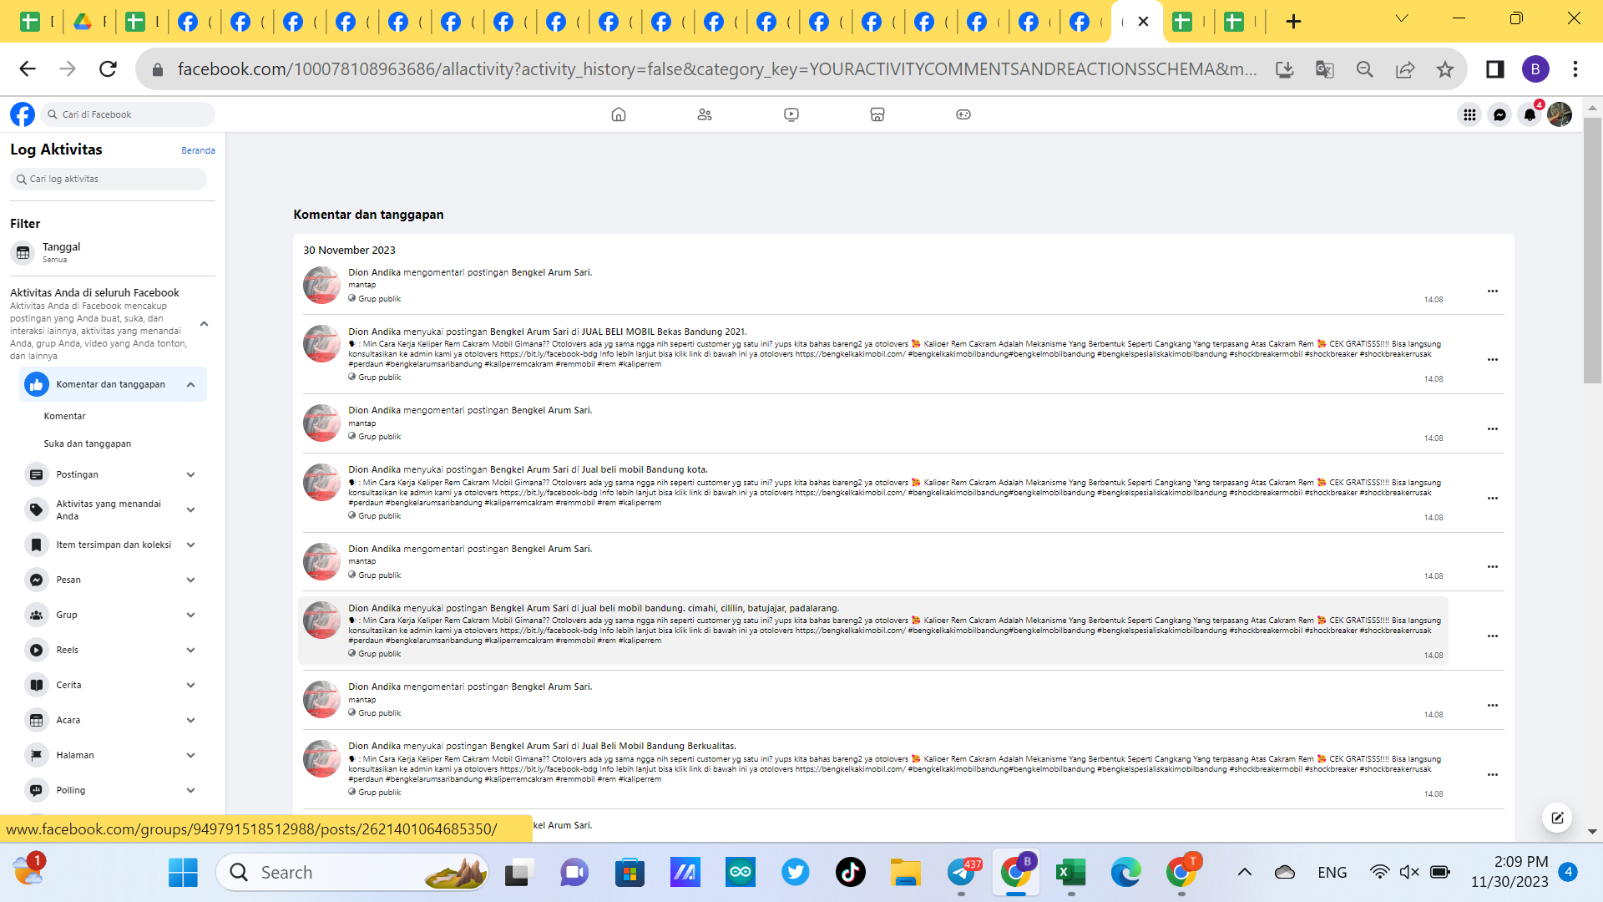Open the Gaming icon in top navigation
Image resolution: width=1603 pixels, height=902 pixels.
click(963, 114)
